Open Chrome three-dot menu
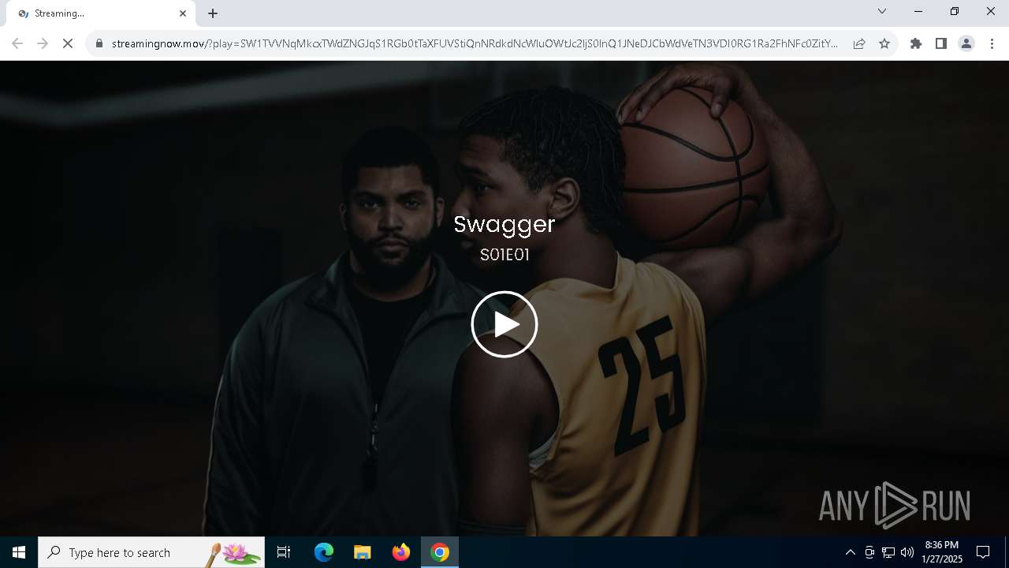The width and height of the screenshot is (1009, 568). (992, 43)
